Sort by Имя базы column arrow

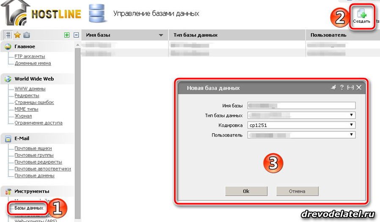pyautogui.click(x=161, y=35)
